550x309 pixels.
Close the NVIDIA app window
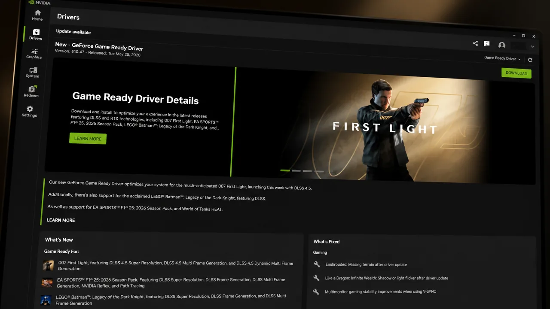pos(534,36)
